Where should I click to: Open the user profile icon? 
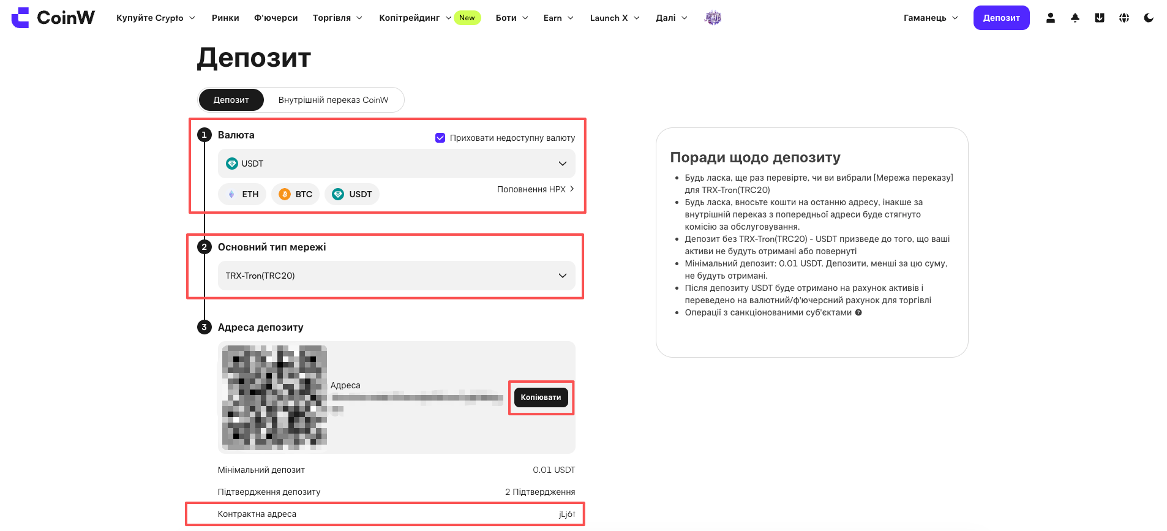pos(1051,18)
